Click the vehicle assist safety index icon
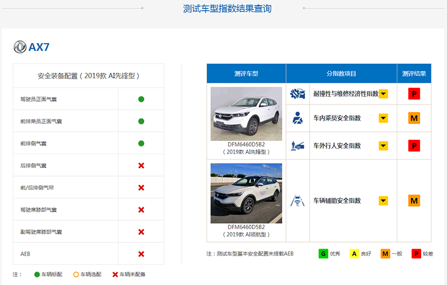The width and height of the screenshot is (447, 285). (297, 201)
